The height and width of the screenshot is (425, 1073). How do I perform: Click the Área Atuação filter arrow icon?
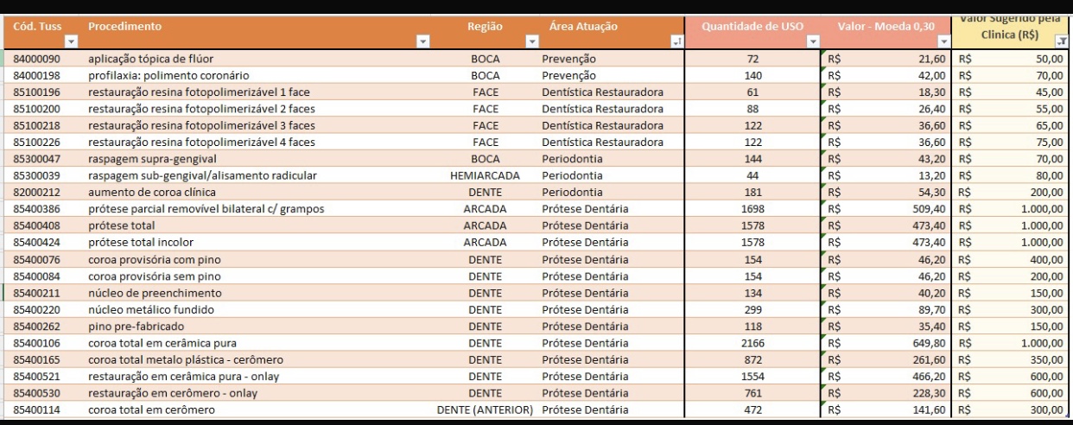coord(676,41)
